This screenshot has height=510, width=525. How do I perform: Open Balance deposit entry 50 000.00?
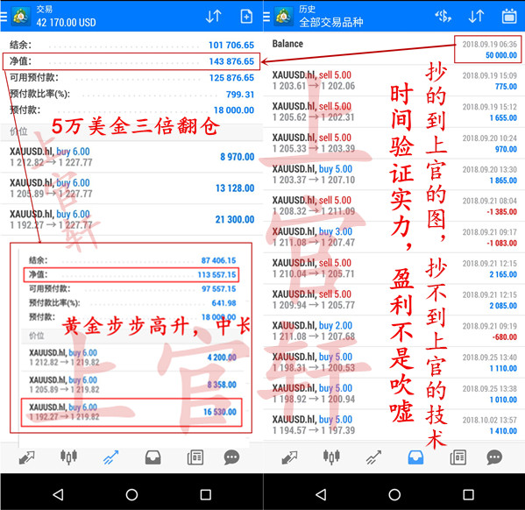[394, 49]
